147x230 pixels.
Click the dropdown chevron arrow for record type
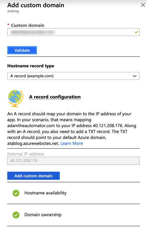[x=134, y=76]
